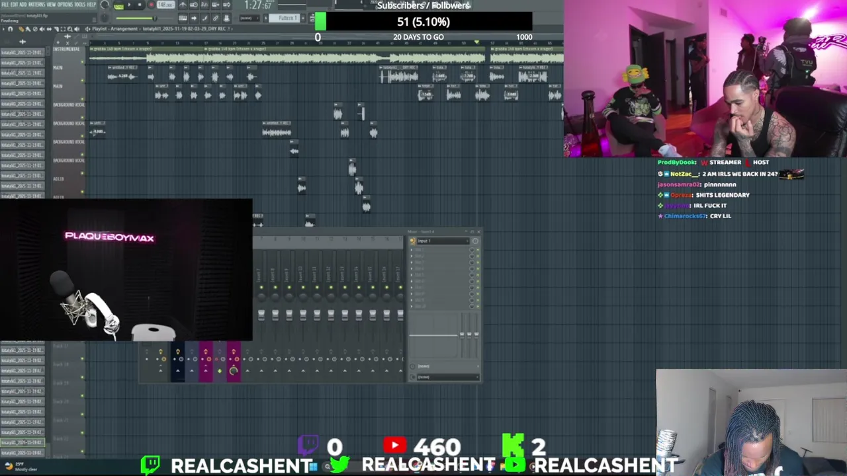
Task: Click the multilink to controllers icon
Action: (x=226, y=18)
